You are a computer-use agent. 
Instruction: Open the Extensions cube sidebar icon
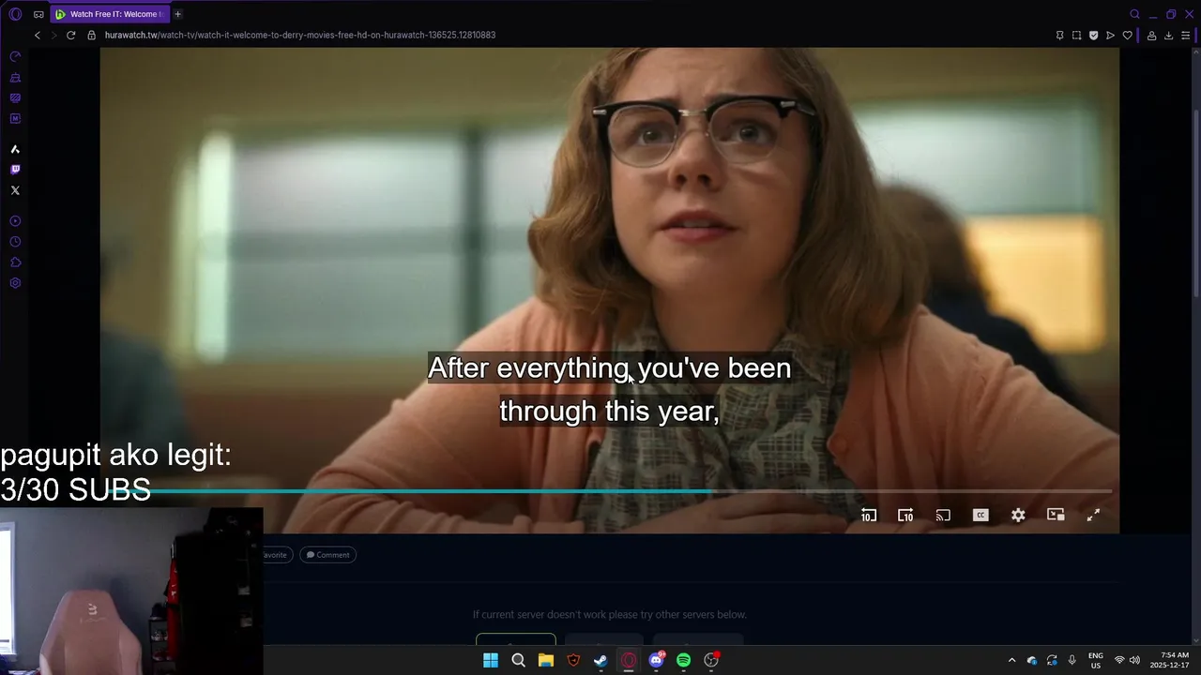tap(15, 262)
